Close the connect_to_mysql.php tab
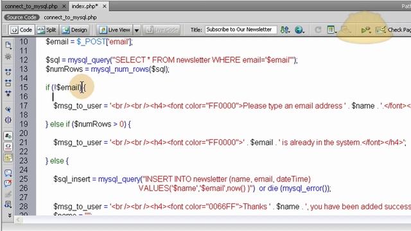This screenshot has width=411, height=231. pos(64,6)
